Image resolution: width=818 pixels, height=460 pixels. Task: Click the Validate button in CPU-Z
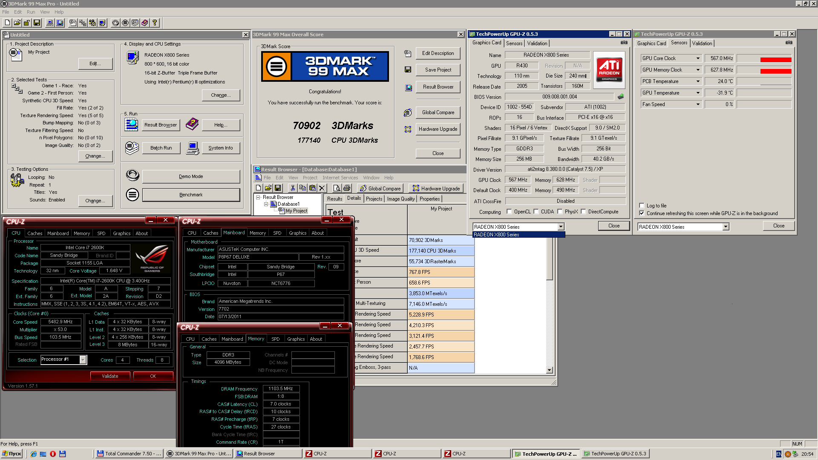(x=110, y=376)
